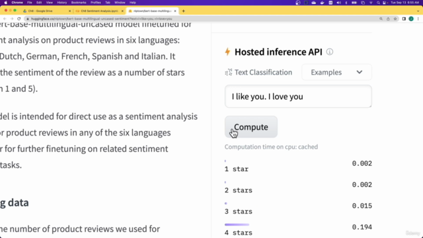This screenshot has height=238, width=423.
Task: Click the 0.002 score for 2 stars
Action: click(362, 184)
